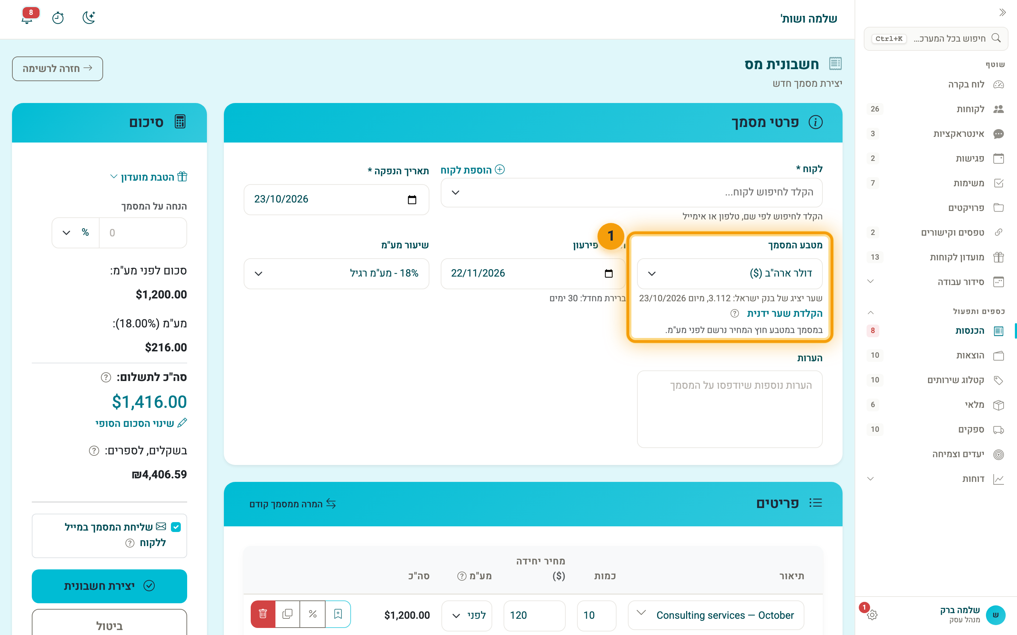The width and height of the screenshot is (1017, 635).
Task: Open the document currency dropdown
Action: click(730, 273)
